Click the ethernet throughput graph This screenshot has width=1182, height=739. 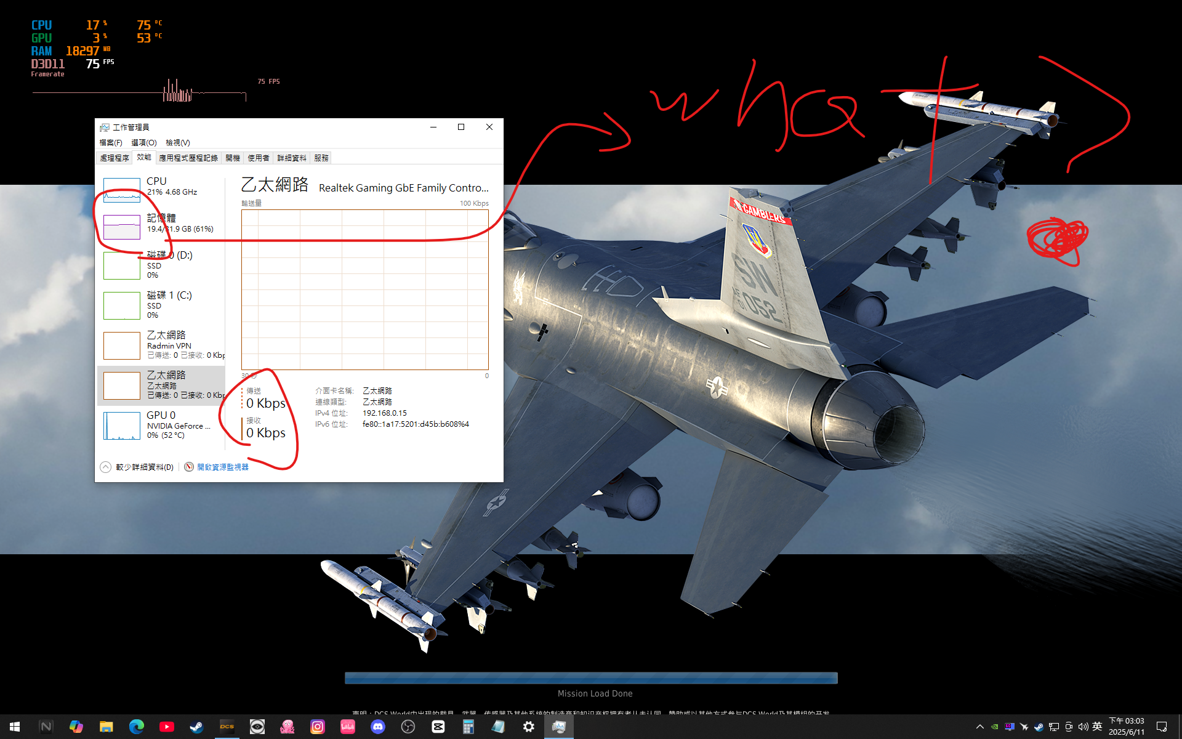[365, 289]
